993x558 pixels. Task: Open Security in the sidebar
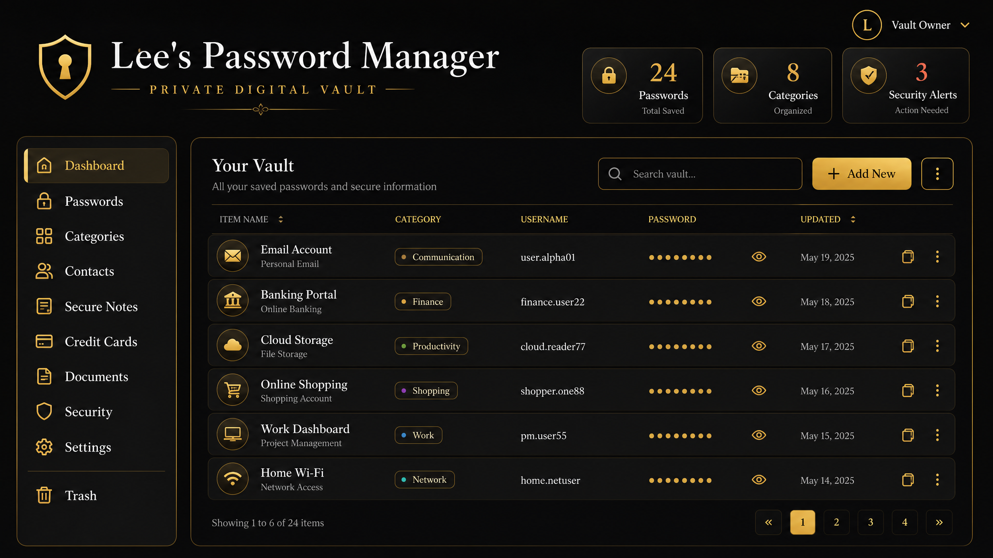96,412
